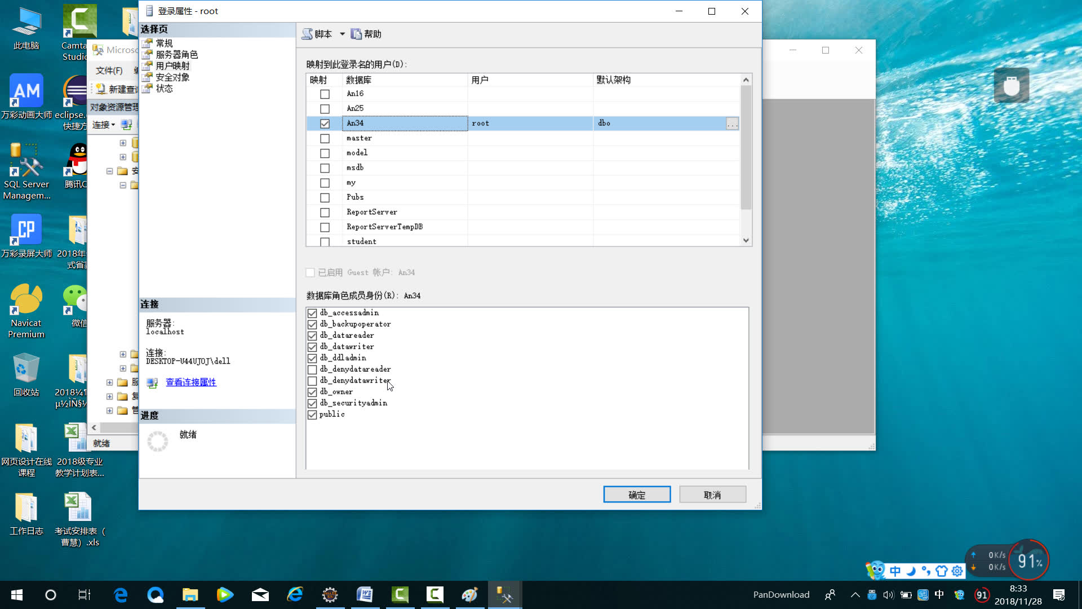Click the view connection properties link
The width and height of the screenshot is (1082, 609).
[190, 382]
